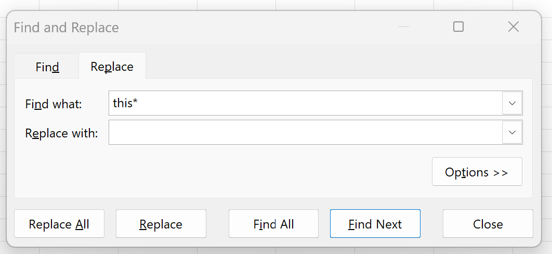Dismiss the dialog using the Close button
The width and height of the screenshot is (552, 254).
tap(488, 224)
